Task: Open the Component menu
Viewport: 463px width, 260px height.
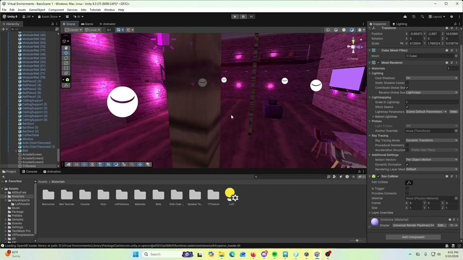Action: [x=56, y=10]
